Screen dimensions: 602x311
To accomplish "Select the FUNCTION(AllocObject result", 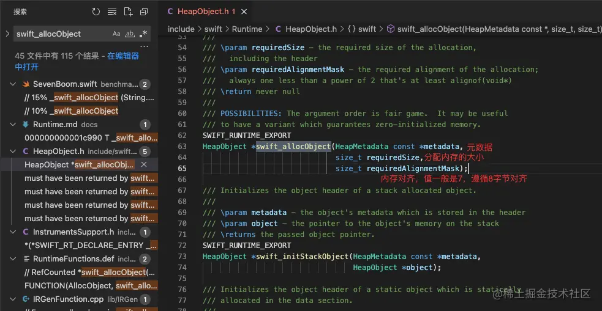I will 91,286.
